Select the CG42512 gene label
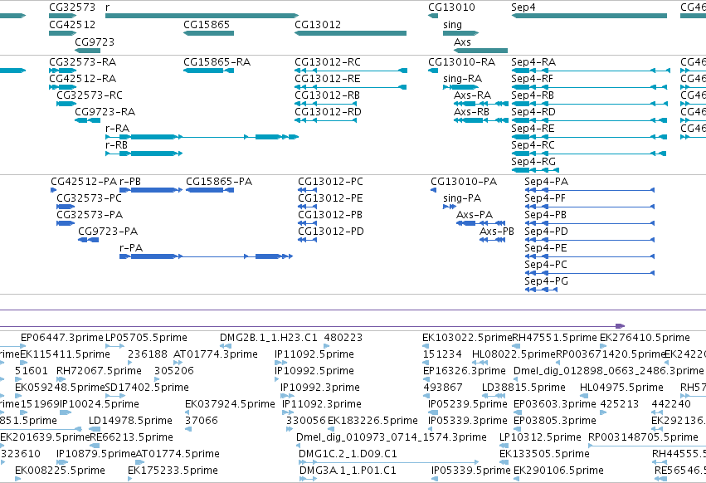Image resolution: width=706 pixels, height=483 pixels. [x=72, y=25]
